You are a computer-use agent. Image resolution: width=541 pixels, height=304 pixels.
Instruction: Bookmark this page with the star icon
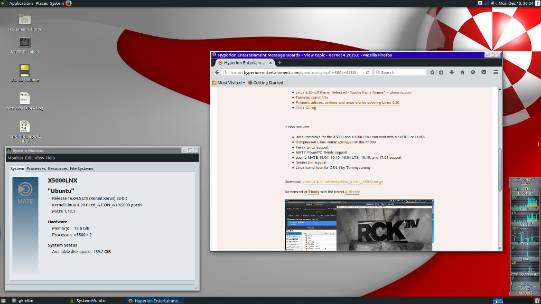click(432, 72)
